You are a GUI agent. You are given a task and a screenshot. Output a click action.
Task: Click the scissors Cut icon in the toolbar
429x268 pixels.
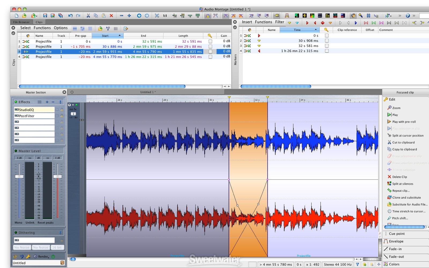click(88, 16)
